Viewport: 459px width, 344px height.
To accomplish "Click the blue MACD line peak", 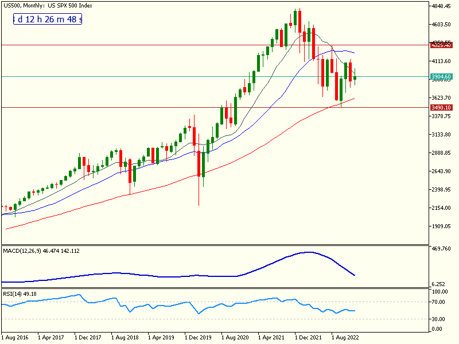I will pyautogui.click(x=309, y=252).
